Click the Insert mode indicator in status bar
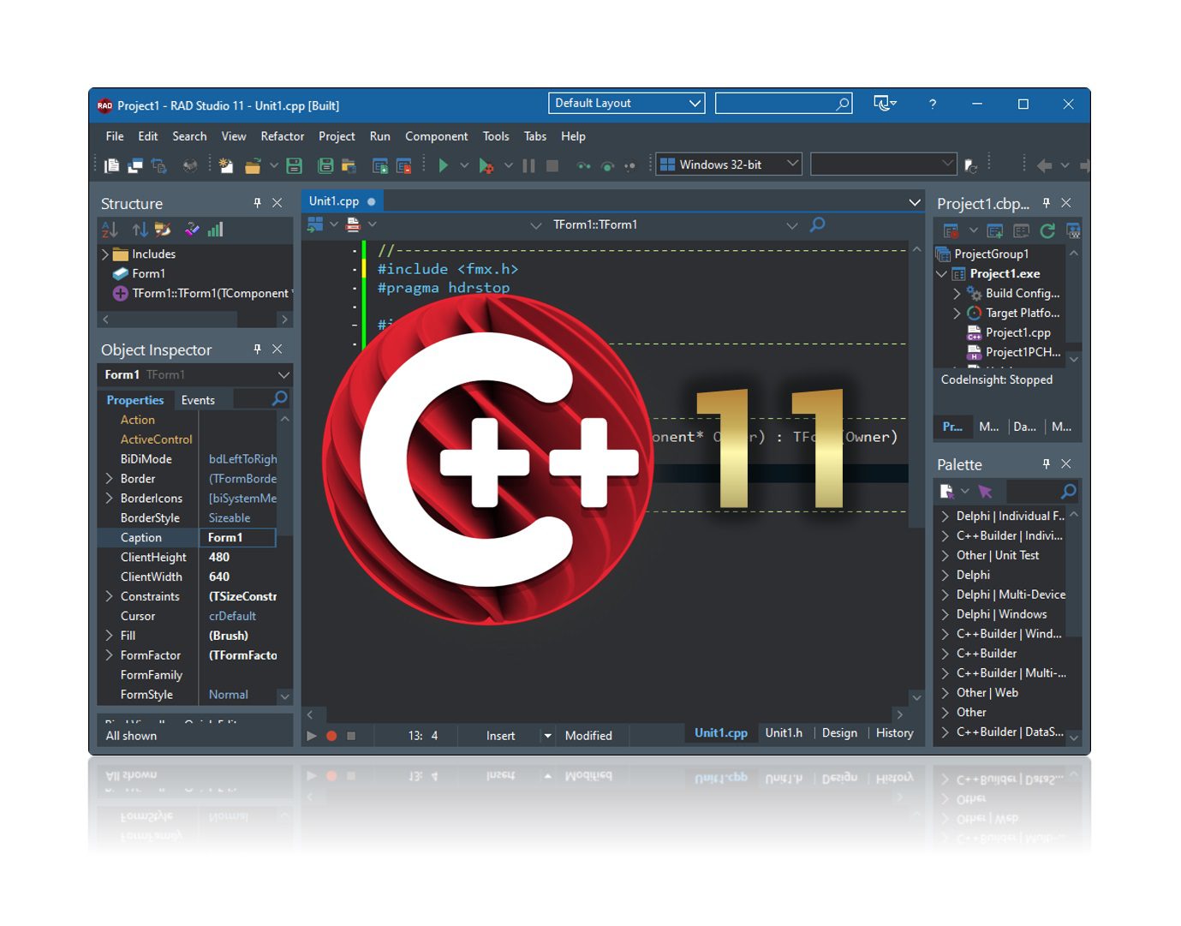The height and width of the screenshot is (926, 1181). click(x=501, y=736)
